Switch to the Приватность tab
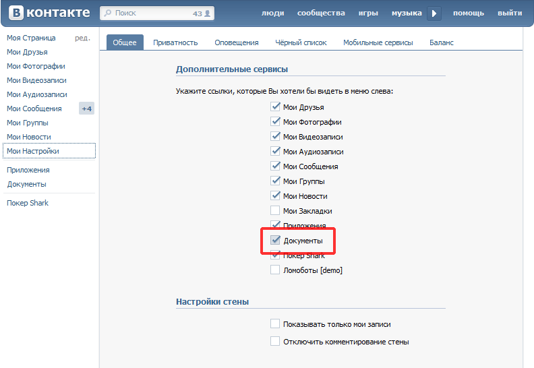The height and width of the screenshot is (368, 534). pyautogui.click(x=175, y=42)
